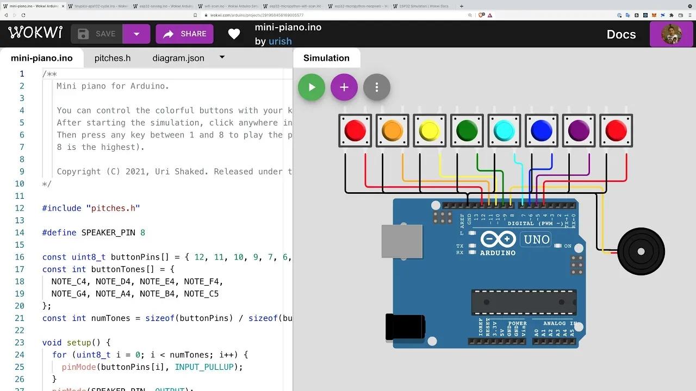The image size is (696, 391).
Task: Switch to the pitches.h tab
Action: pyautogui.click(x=112, y=58)
